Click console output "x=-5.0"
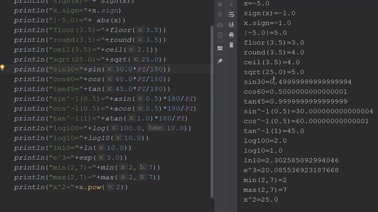 point(256,4)
